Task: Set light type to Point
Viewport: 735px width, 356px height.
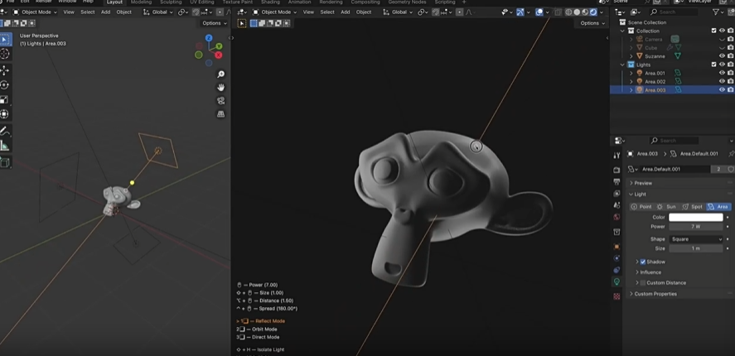Action: tap(641, 206)
